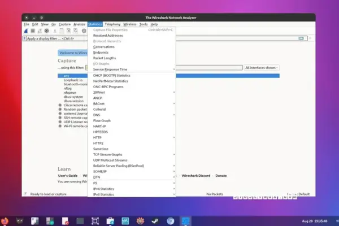This screenshot has width=339, height=226.
Task: Add display filter button plus icon
Action: click(310, 38)
